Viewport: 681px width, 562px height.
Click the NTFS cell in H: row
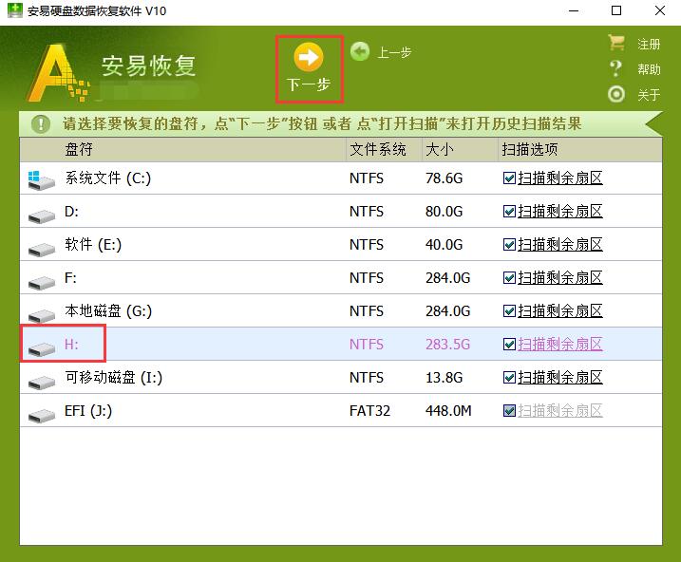click(367, 345)
